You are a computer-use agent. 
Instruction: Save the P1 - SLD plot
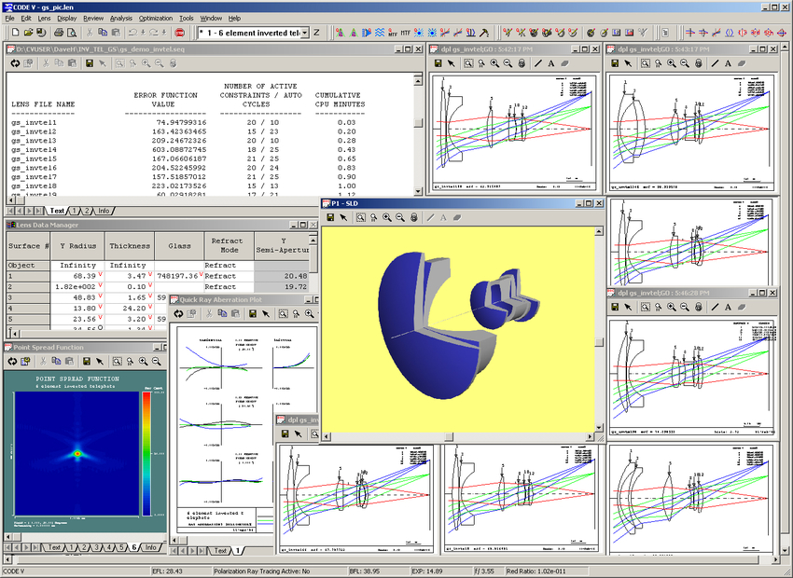pyautogui.click(x=330, y=217)
